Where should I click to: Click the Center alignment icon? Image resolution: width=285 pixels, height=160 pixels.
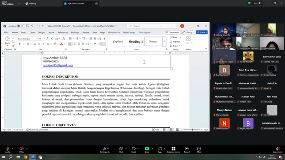74,44
